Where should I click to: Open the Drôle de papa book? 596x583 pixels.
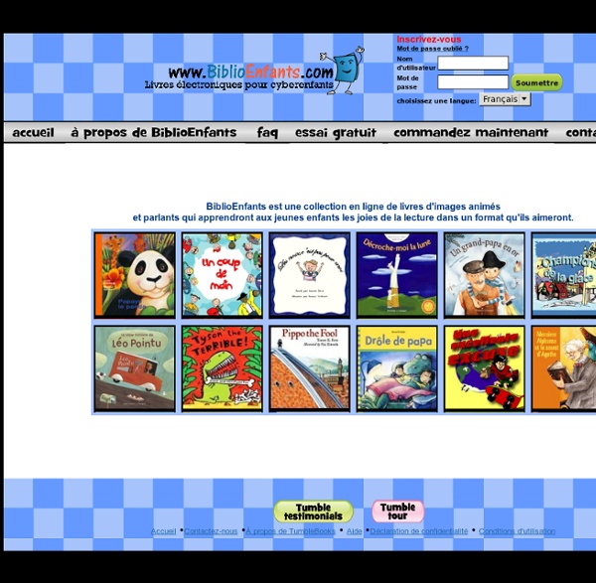tap(396, 368)
